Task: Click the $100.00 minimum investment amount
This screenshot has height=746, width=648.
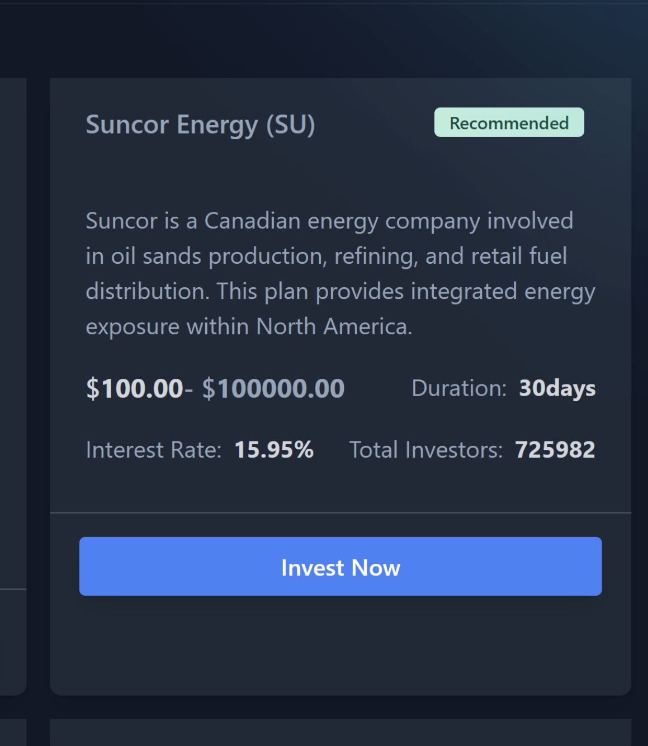Action: (x=135, y=388)
